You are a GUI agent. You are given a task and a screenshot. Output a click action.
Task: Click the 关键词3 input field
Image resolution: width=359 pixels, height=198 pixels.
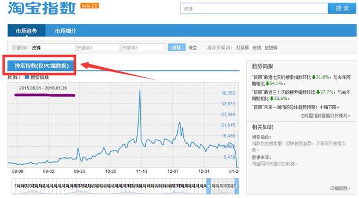pos(143,47)
